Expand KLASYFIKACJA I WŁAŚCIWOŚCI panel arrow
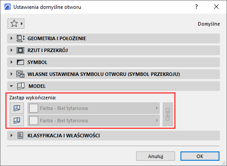227x166 pixels. (x=12, y=136)
